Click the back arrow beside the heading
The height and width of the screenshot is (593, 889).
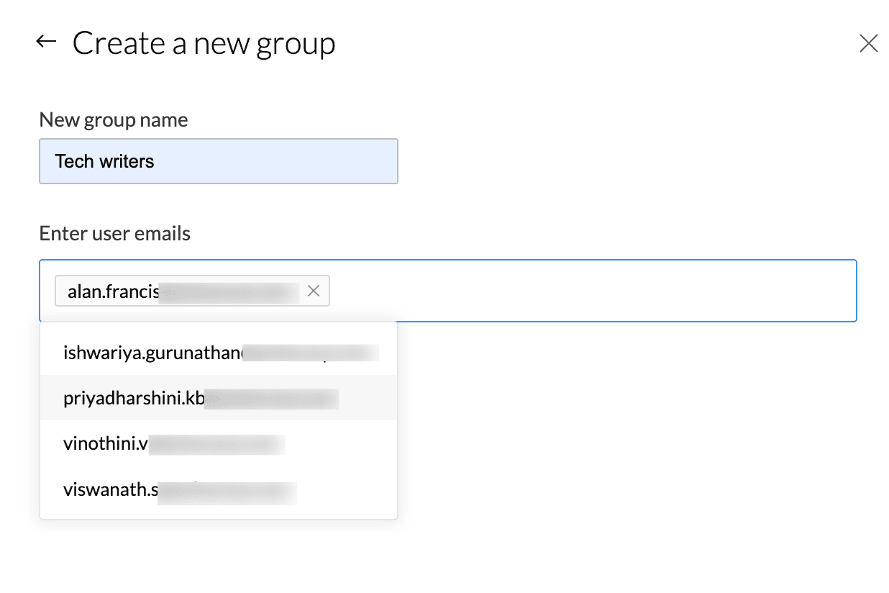(46, 42)
